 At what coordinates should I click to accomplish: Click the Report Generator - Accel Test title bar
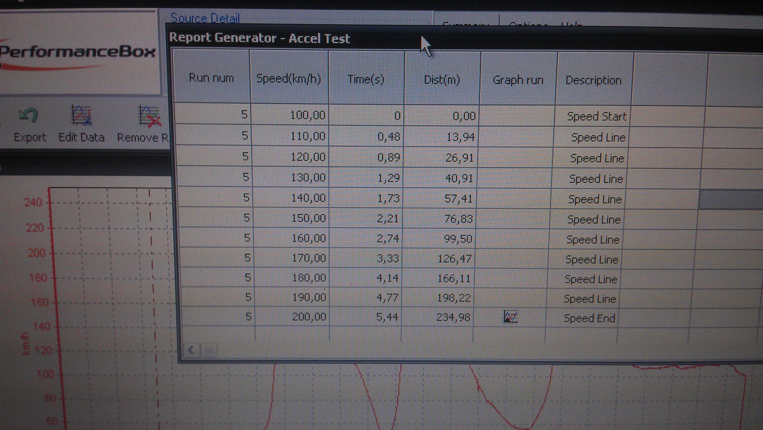pyautogui.click(x=259, y=38)
